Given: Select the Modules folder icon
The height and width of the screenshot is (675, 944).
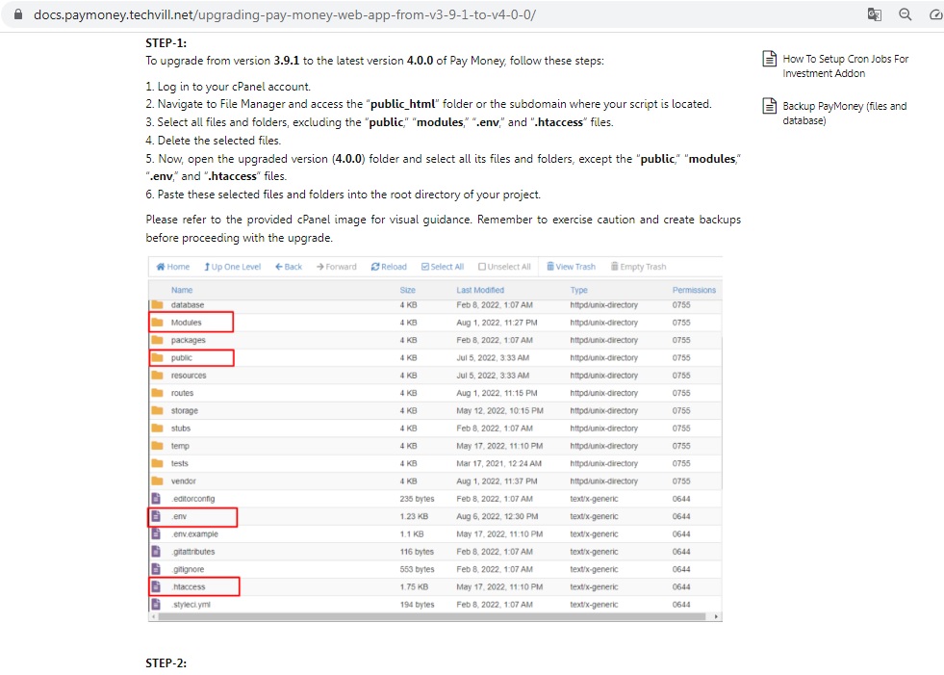Looking at the screenshot, I should pos(157,323).
